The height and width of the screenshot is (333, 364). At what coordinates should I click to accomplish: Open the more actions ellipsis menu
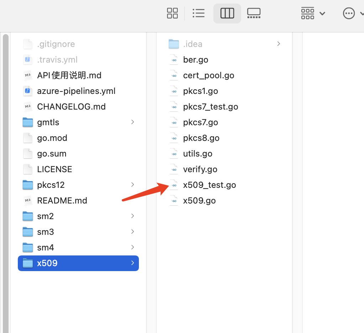pos(349,13)
